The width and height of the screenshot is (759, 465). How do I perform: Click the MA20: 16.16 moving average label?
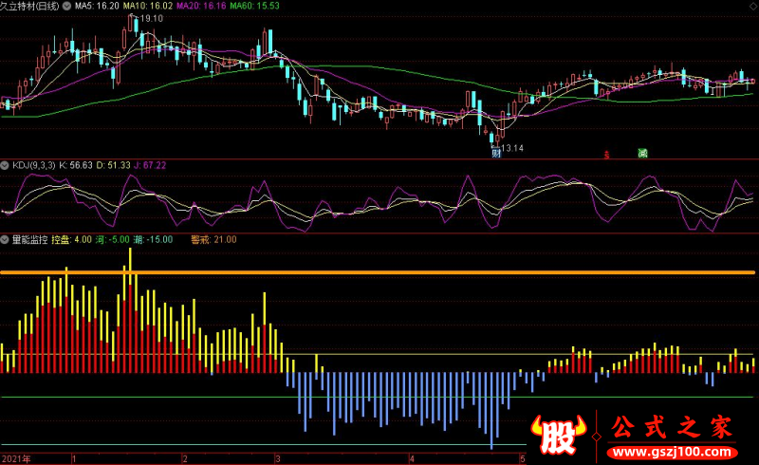point(201,7)
